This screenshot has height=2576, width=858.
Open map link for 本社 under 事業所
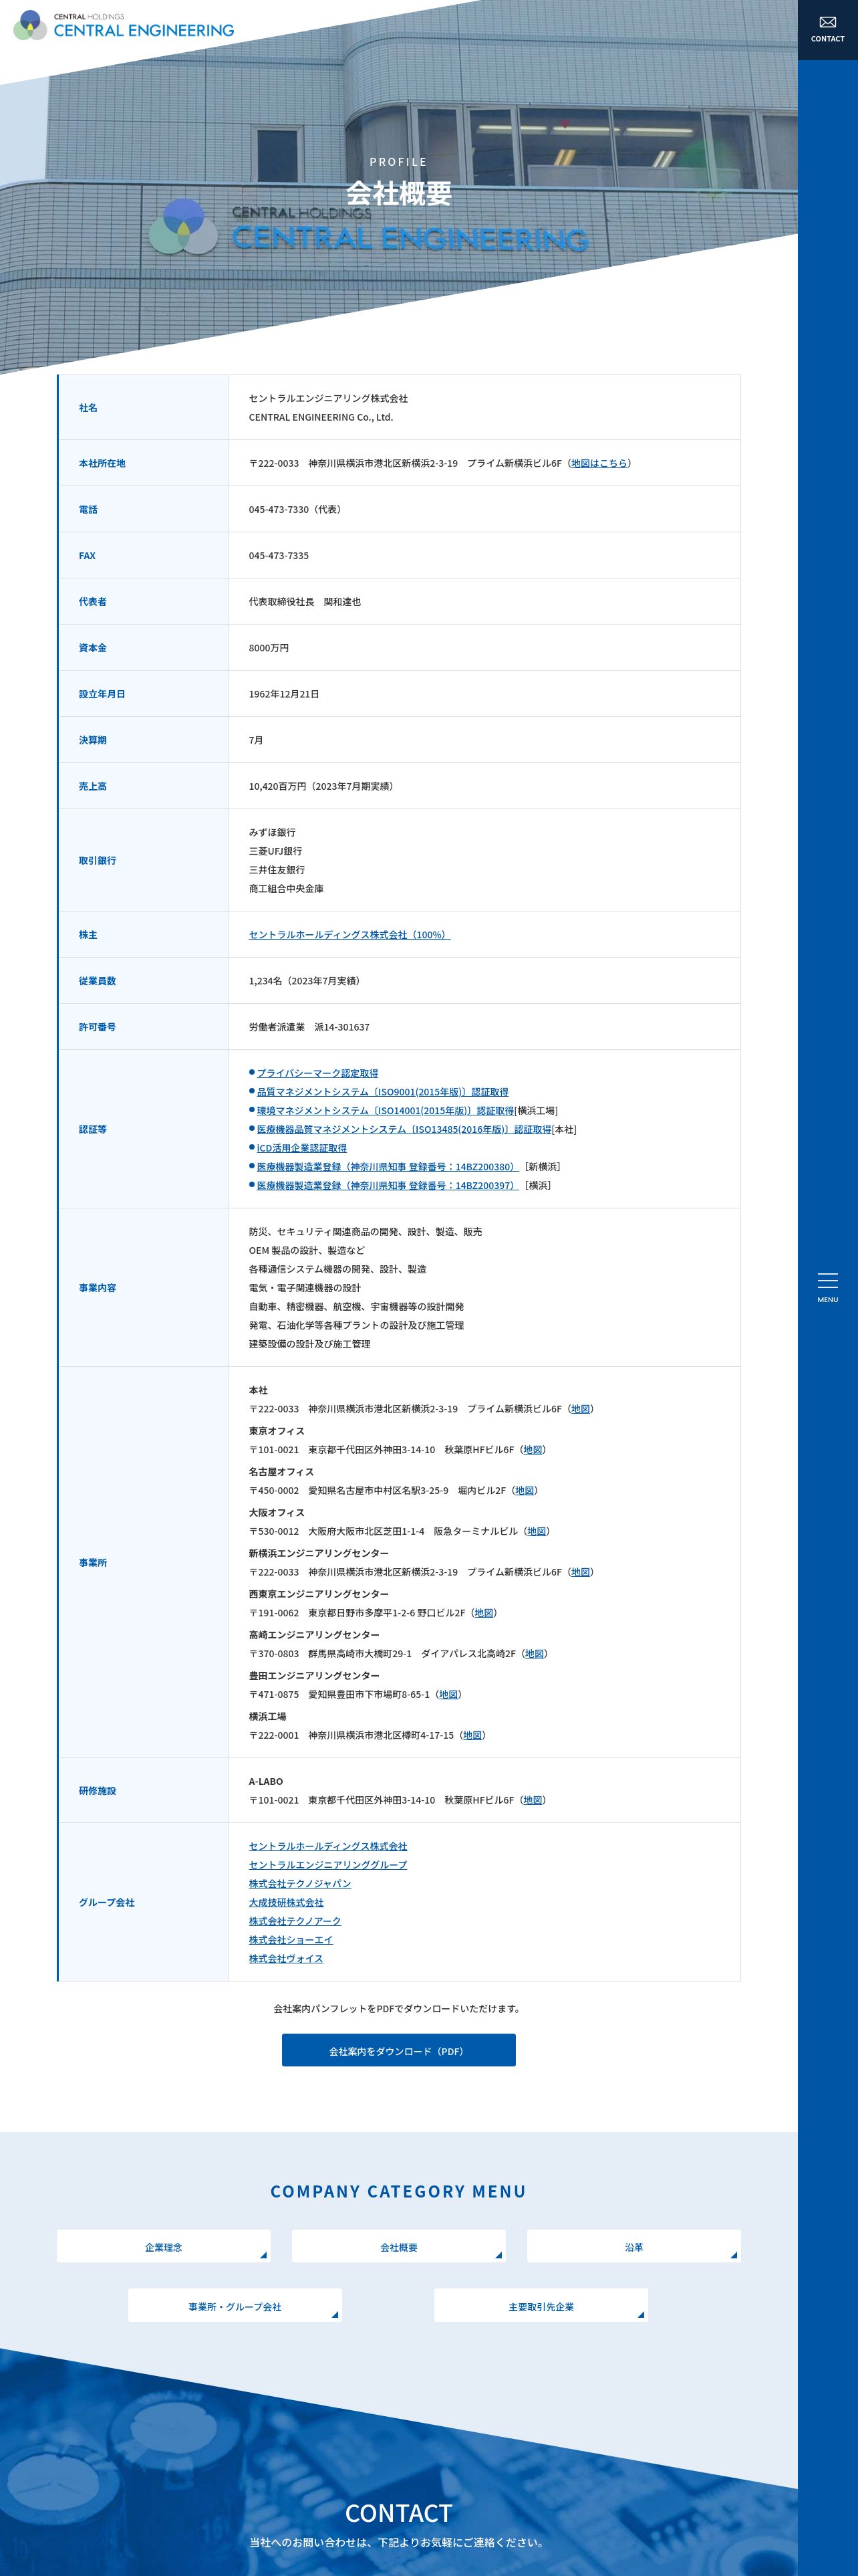[580, 1409]
